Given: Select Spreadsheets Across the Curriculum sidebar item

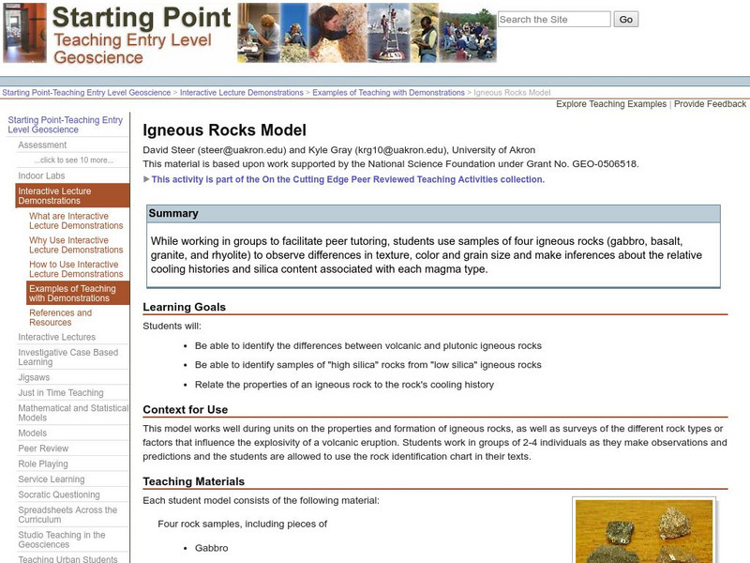Looking at the screenshot, I should point(67,514).
